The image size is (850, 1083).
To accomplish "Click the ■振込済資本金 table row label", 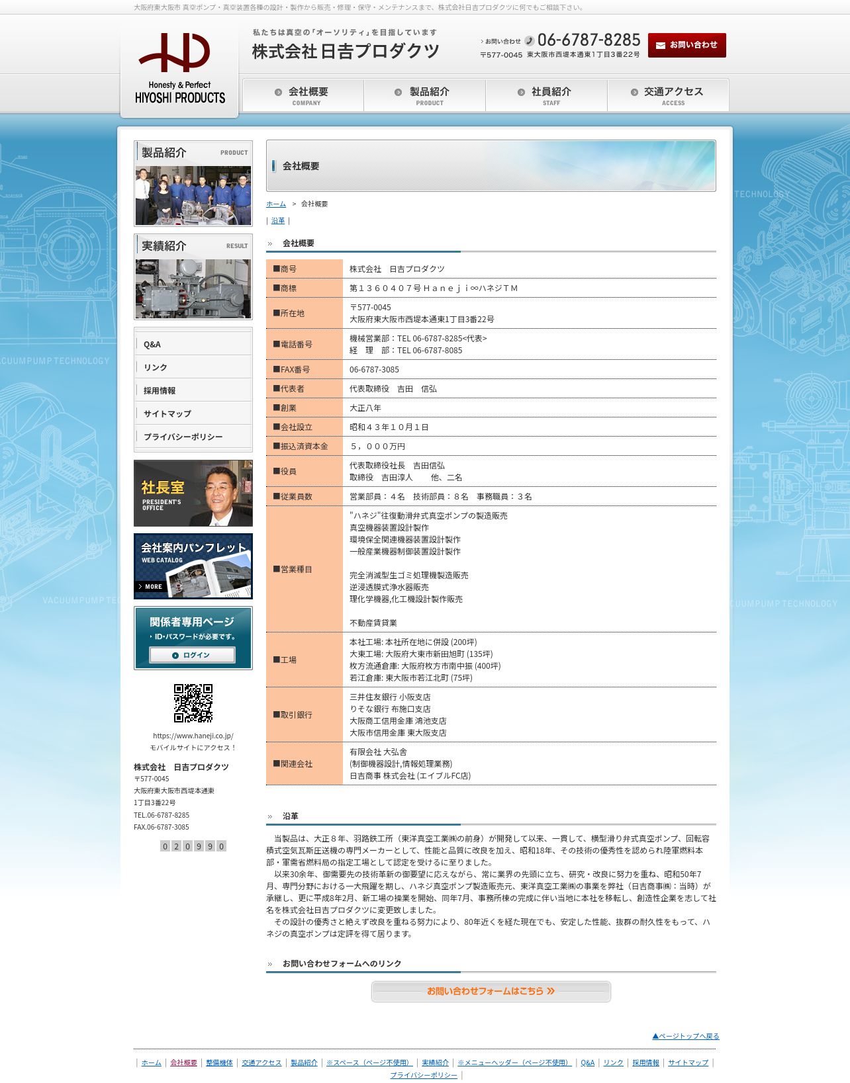I will pos(301,447).
